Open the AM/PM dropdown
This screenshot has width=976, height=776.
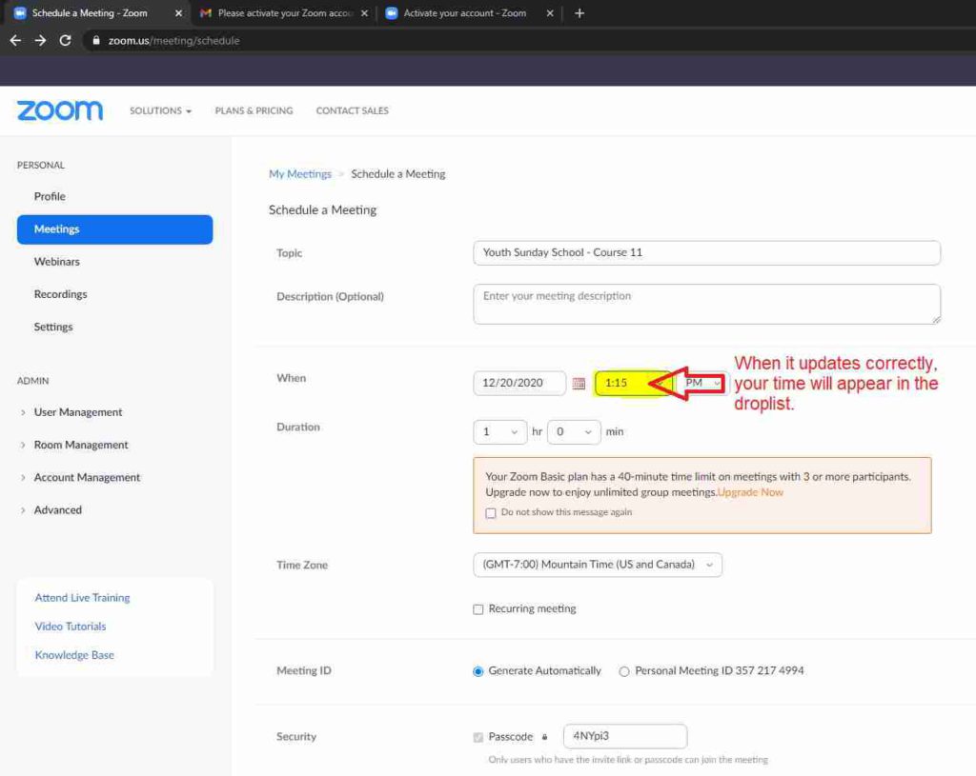[x=702, y=383]
